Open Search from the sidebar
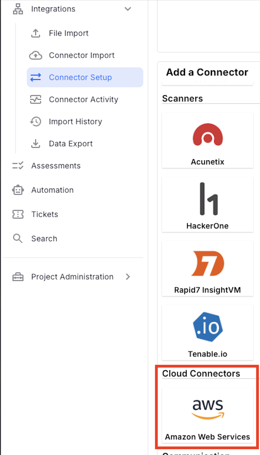This screenshot has height=455, width=260. pyautogui.click(x=44, y=239)
